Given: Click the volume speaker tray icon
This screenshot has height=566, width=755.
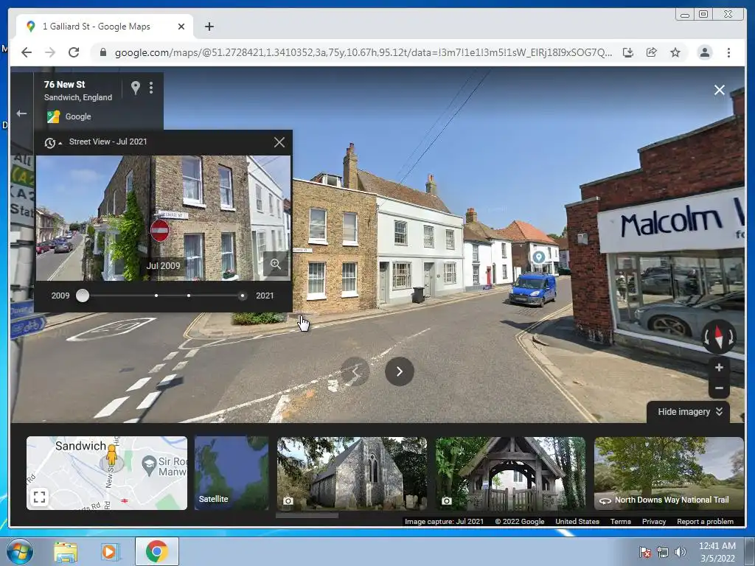Looking at the screenshot, I should (681, 552).
